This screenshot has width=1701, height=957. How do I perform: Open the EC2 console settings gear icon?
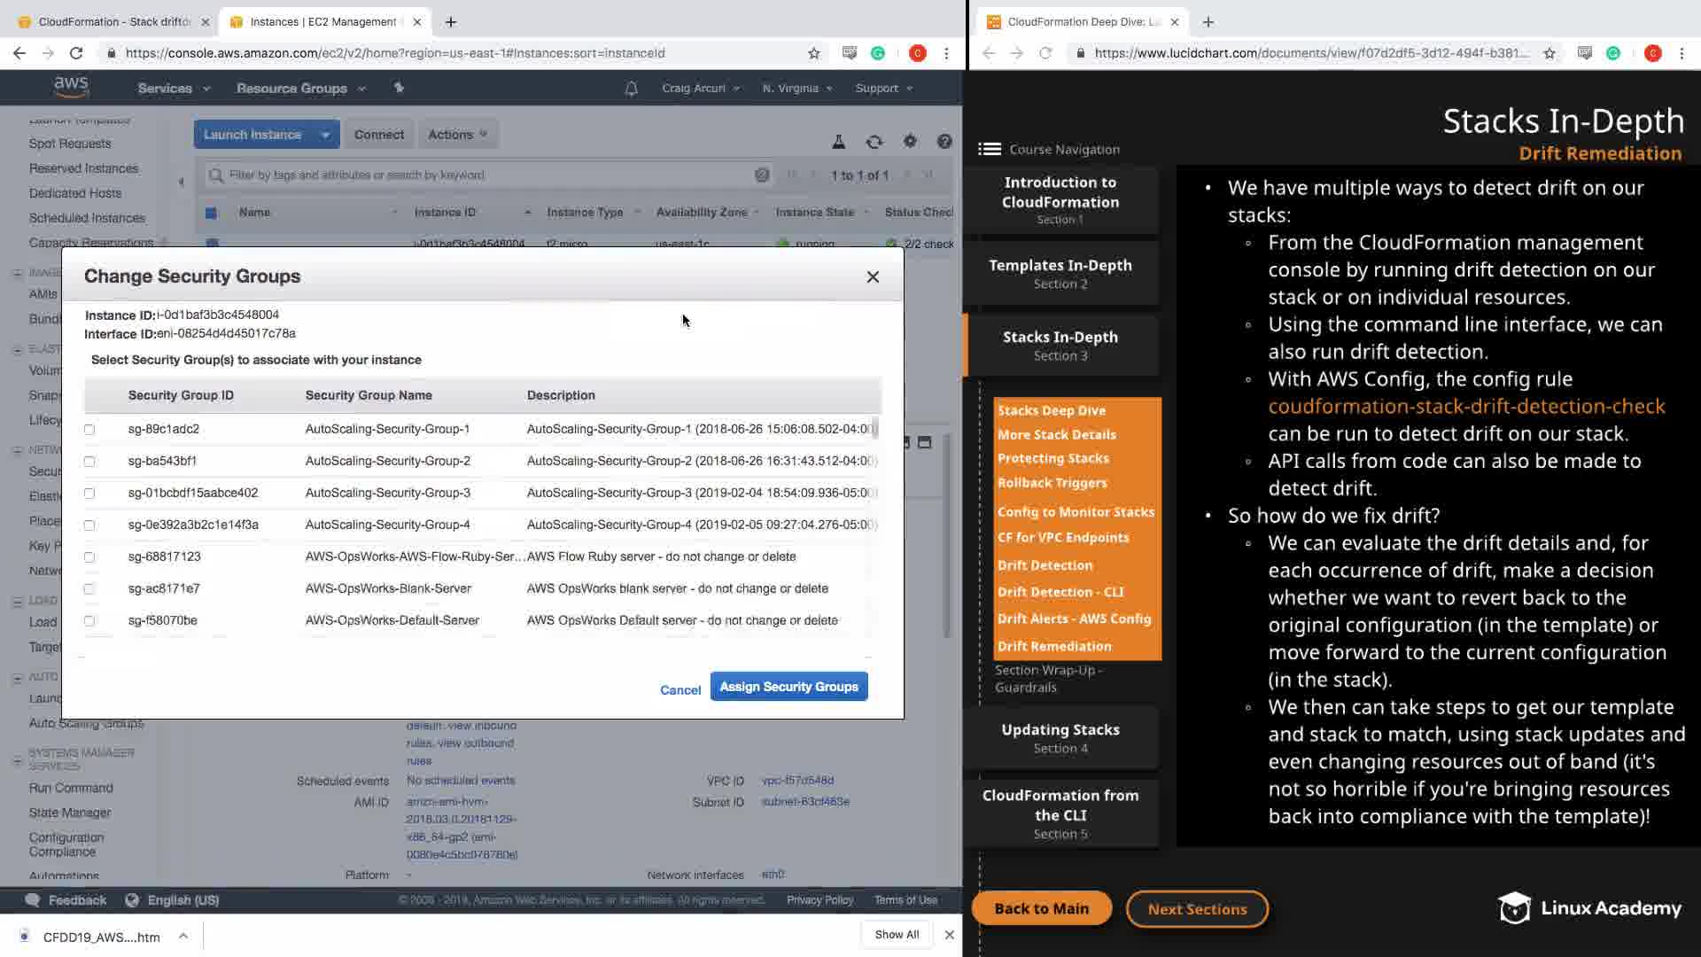click(x=910, y=142)
